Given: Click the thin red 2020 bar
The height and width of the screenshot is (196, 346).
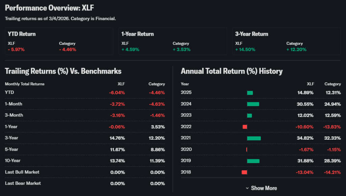Looking at the screenshot, I should pyautogui.click(x=247, y=149).
